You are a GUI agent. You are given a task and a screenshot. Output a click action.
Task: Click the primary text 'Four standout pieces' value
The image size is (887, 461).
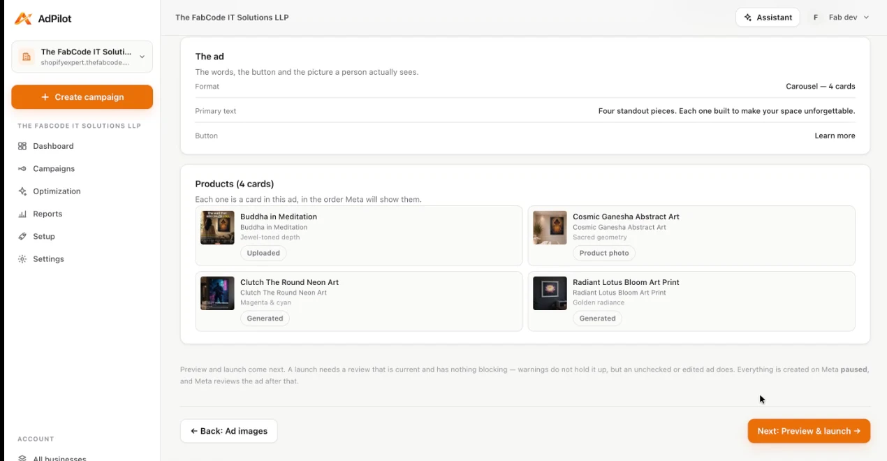click(x=726, y=111)
